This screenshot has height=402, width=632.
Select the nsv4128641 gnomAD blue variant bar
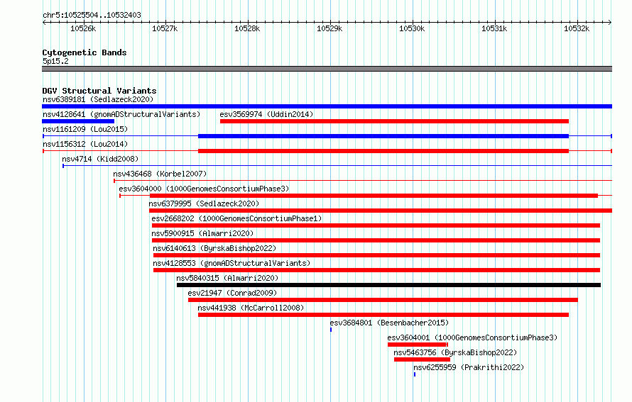tap(78, 121)
